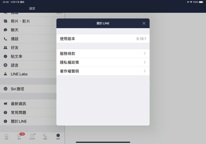
Task: Switch to 聊天 tab in bottom bar
Action: [x=19, y=137]
